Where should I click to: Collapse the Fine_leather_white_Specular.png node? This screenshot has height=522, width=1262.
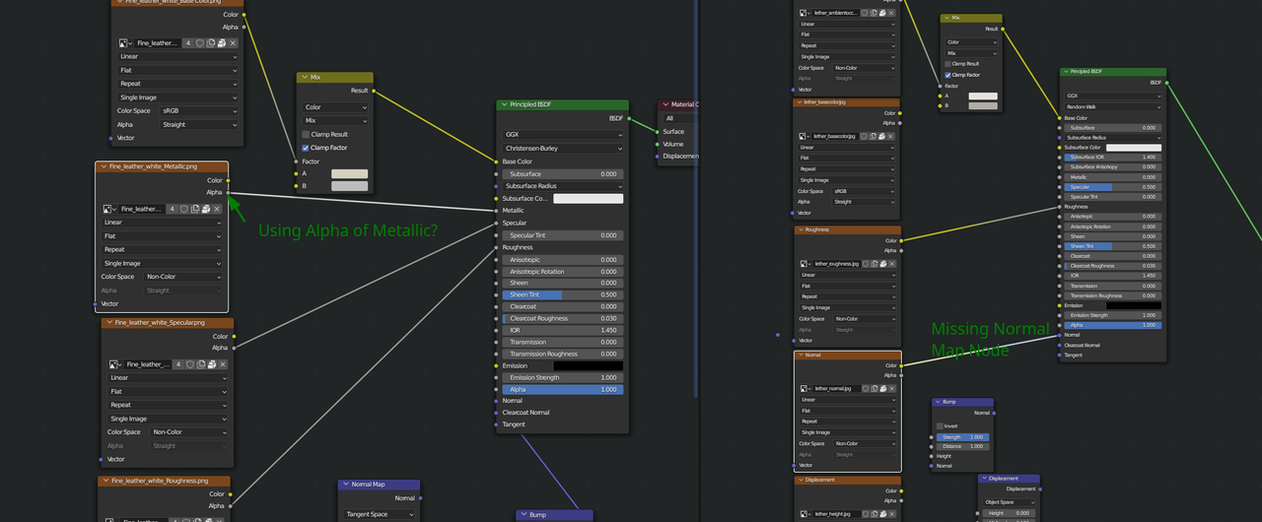click(x=109, y=323)
